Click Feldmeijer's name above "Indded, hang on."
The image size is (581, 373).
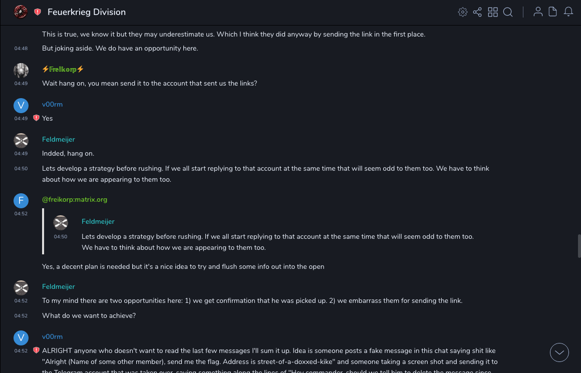pos(58,139)
